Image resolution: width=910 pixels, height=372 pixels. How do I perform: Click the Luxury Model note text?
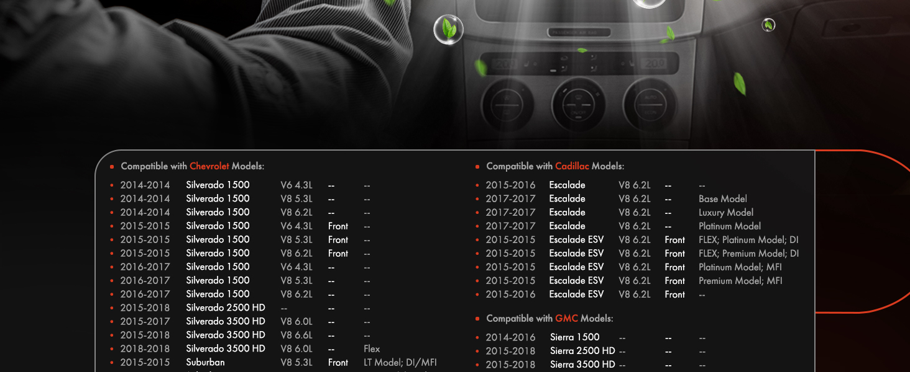coord(726,213)
